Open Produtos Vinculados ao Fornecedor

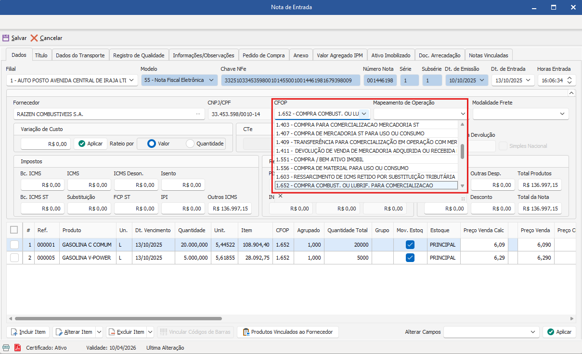click(288, 332)
